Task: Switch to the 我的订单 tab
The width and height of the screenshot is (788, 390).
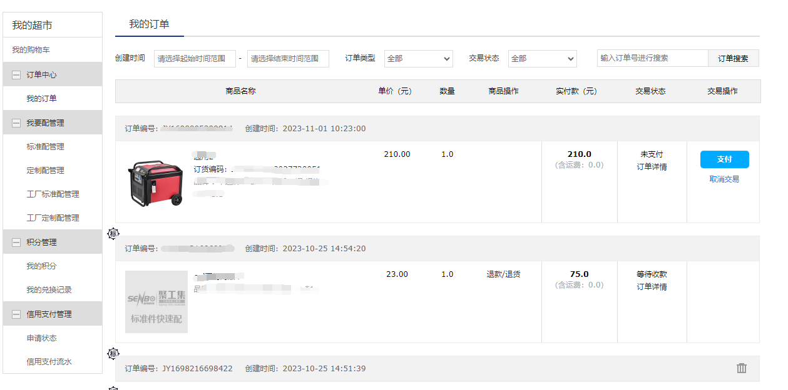Action: pyautogui.click(x=149, y=24)
